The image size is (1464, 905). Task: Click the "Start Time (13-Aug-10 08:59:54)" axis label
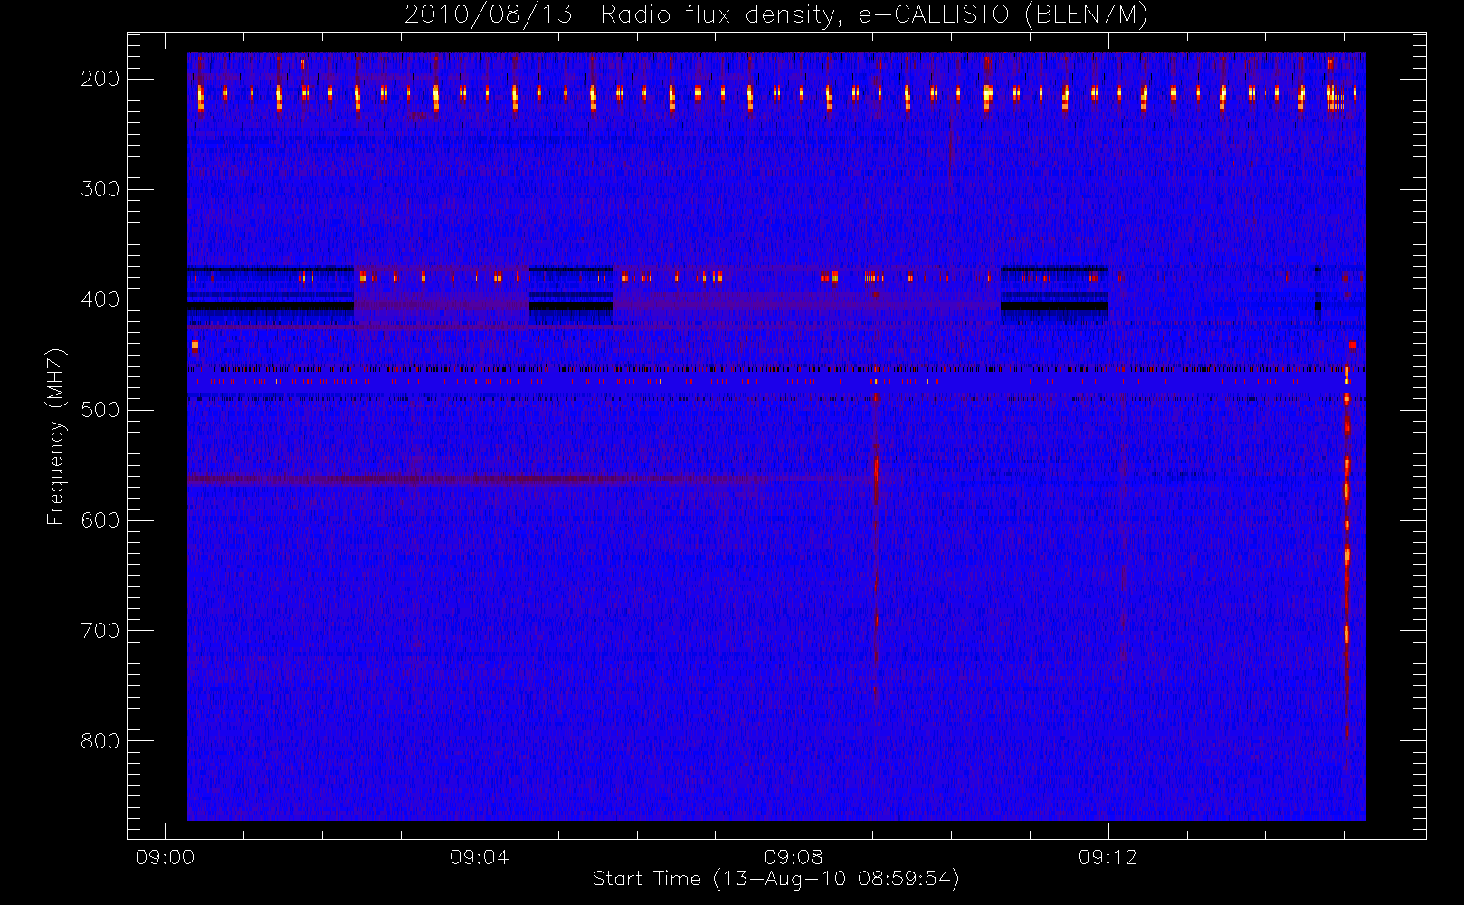coord(775,878)
